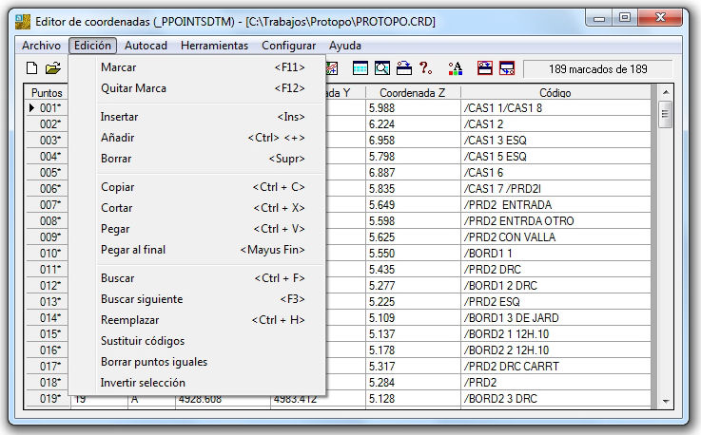Close the Edición menu header

(92, 46)
